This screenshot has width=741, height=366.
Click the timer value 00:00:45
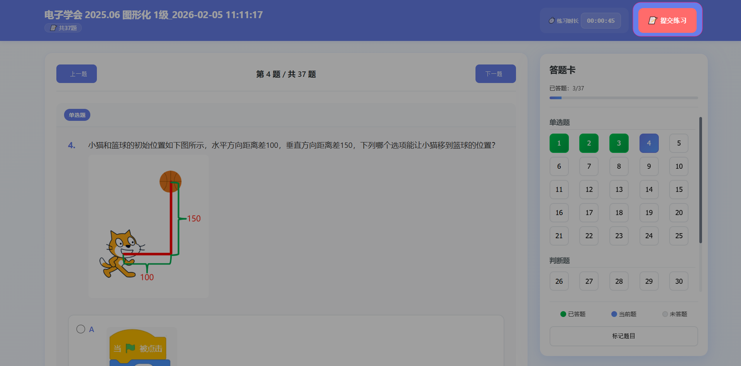(x=601, y=21)
